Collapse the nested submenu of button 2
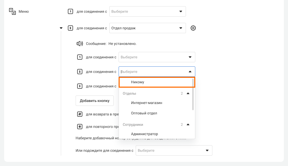Viewport: 288px width, 166px height. coord(61,28)
